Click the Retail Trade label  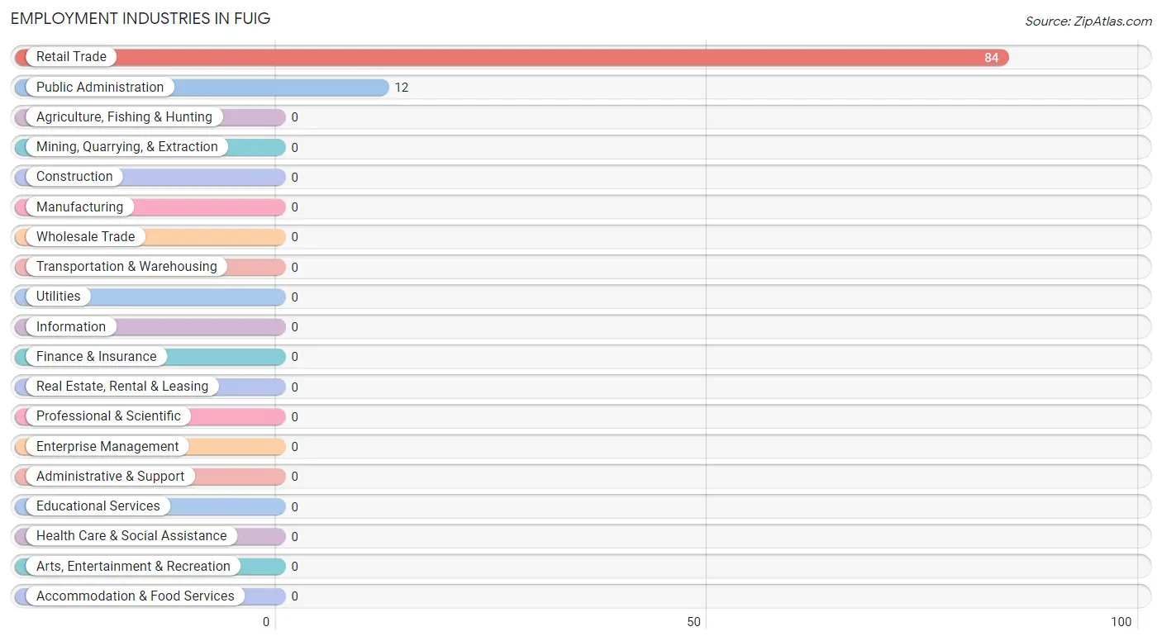click(71, 57)
